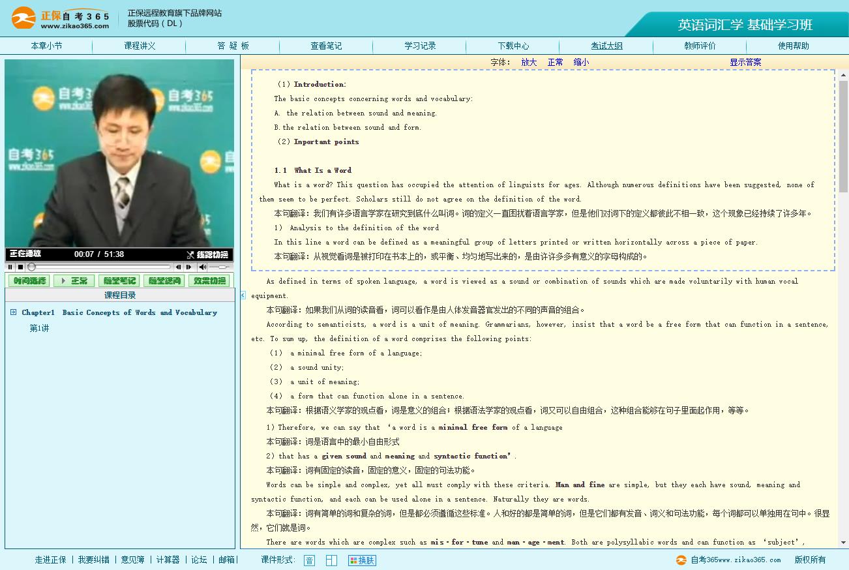The width and height of the screenshot is (849, 570).
Task: Click the '(1) Introduction:' heading
Action: coord(312,84)
